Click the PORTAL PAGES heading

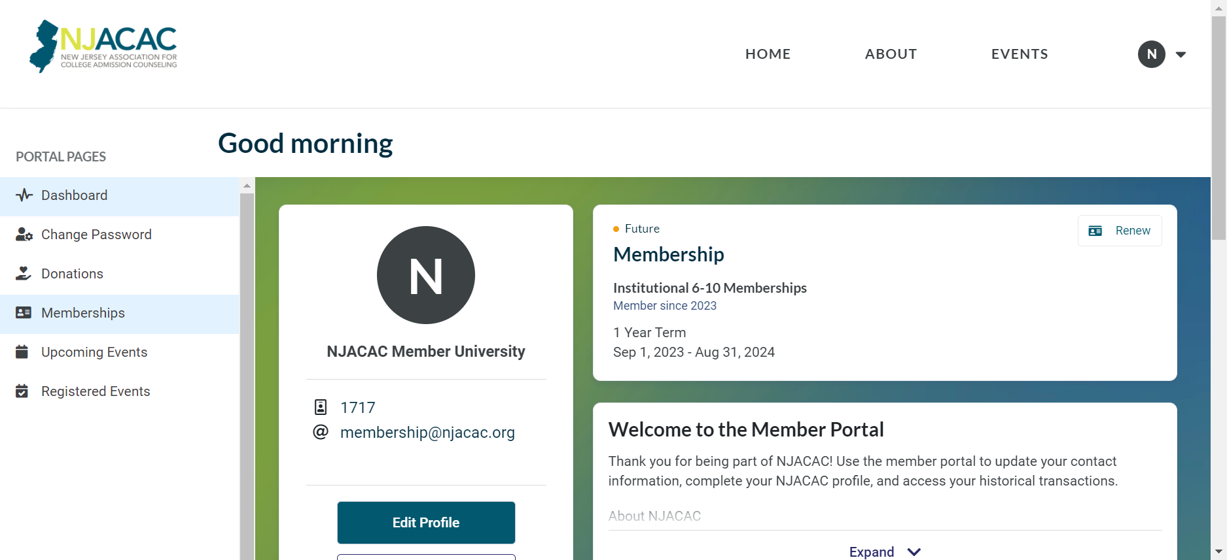pyautogui.click(x=61, y=157)
